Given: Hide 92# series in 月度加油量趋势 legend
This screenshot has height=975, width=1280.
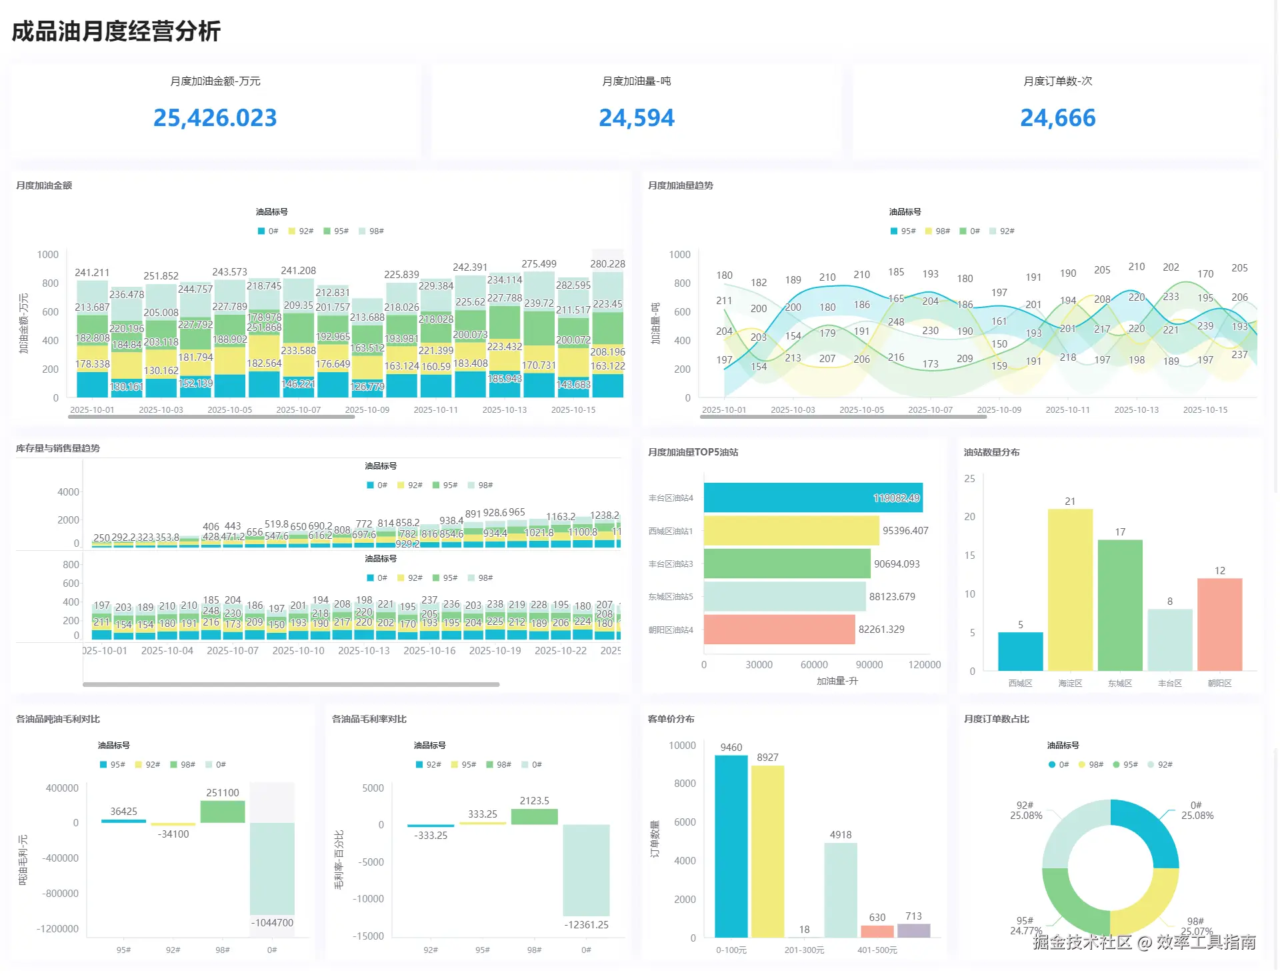Looking at the screenshot, I should 993,231.
